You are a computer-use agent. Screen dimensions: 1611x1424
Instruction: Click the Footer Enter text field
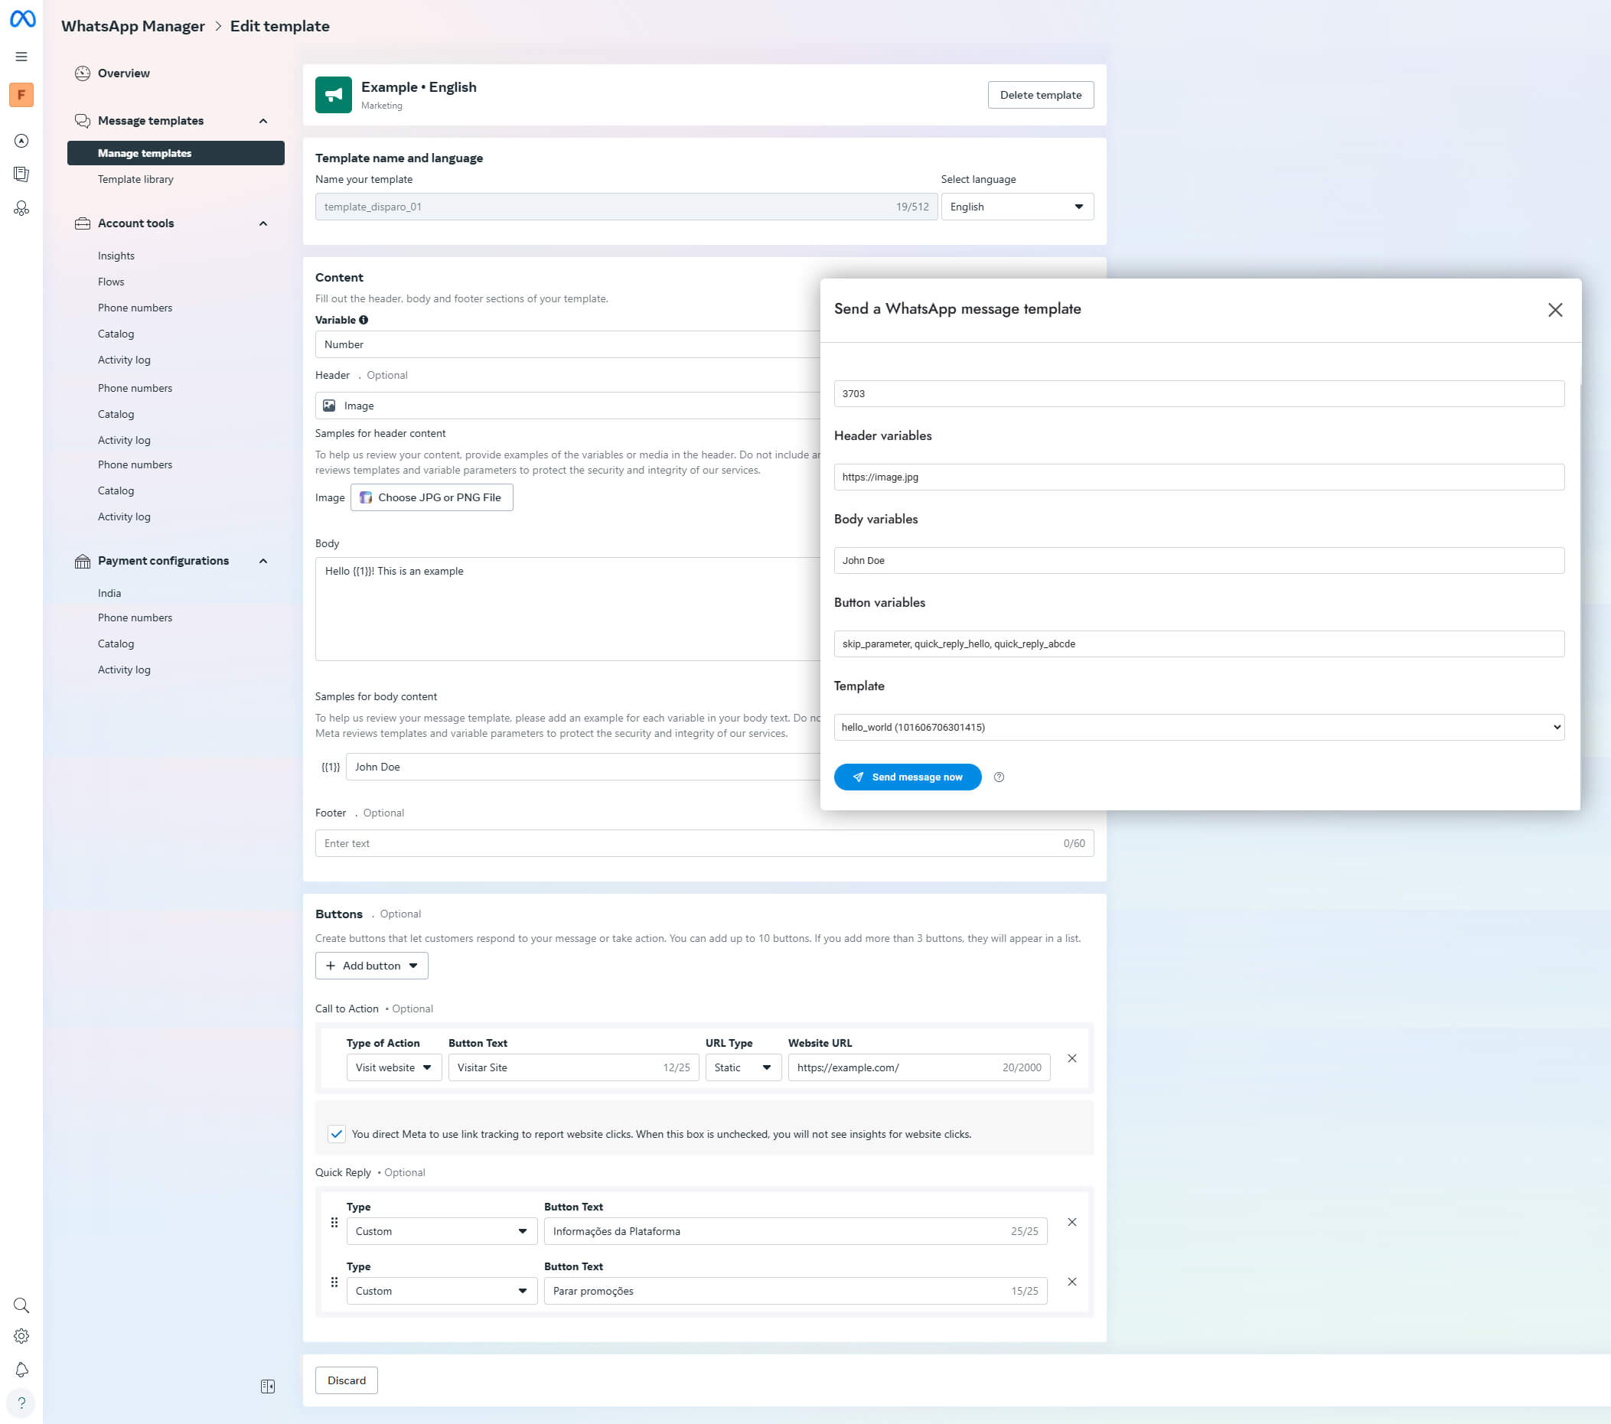(686, 843)
